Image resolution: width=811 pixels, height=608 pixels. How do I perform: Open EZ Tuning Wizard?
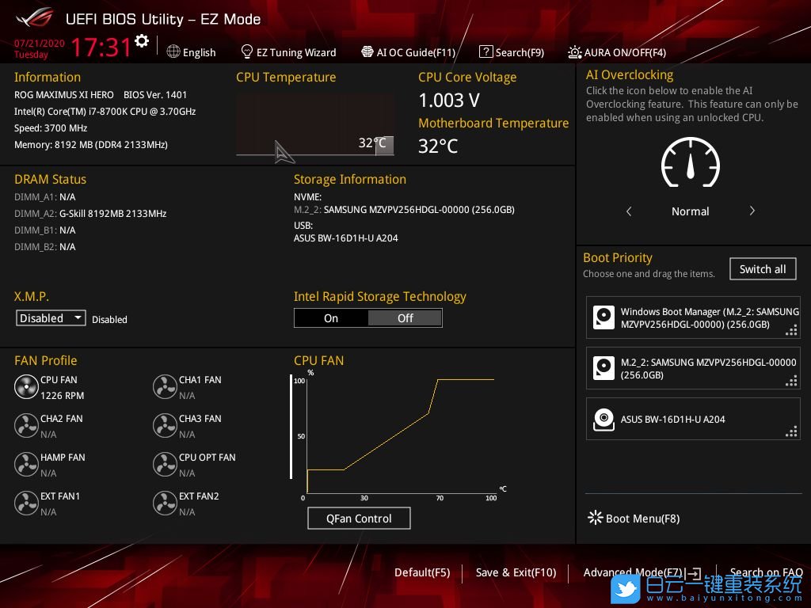(288, 52)
